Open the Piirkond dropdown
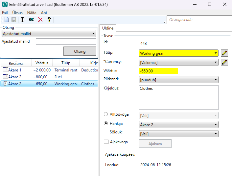The image size is (232, 176). [x=178, y=79]
